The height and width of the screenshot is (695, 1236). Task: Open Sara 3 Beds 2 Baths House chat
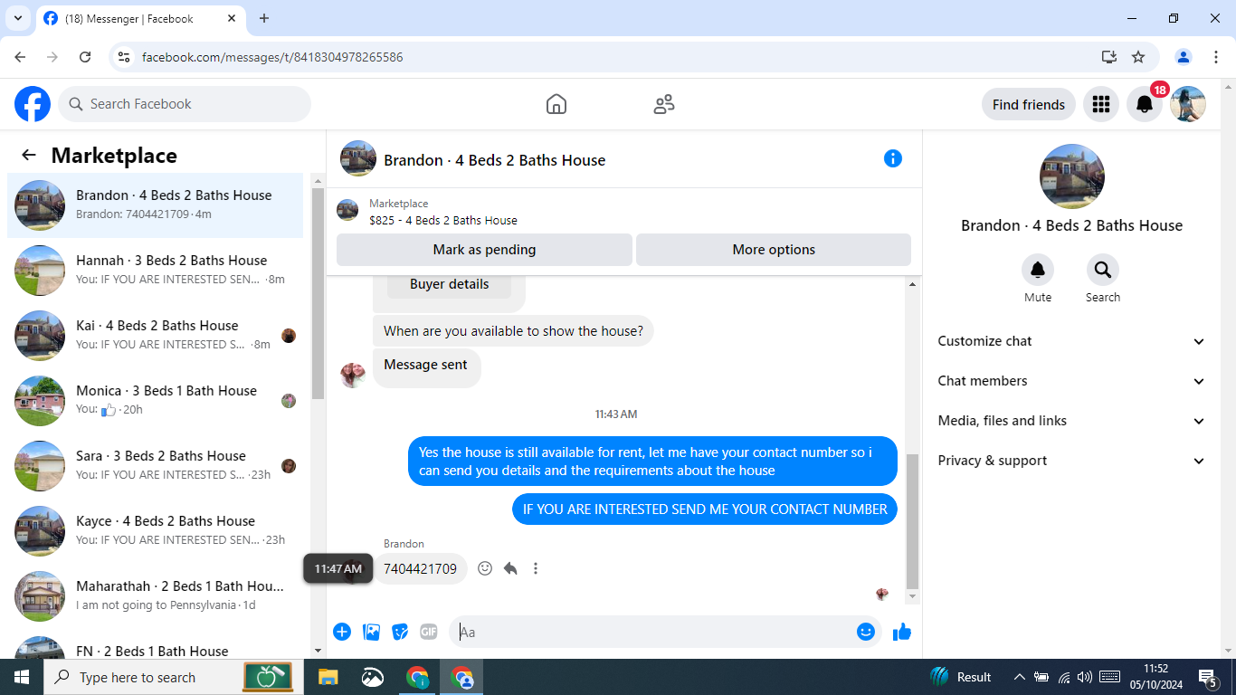point(156,466)
